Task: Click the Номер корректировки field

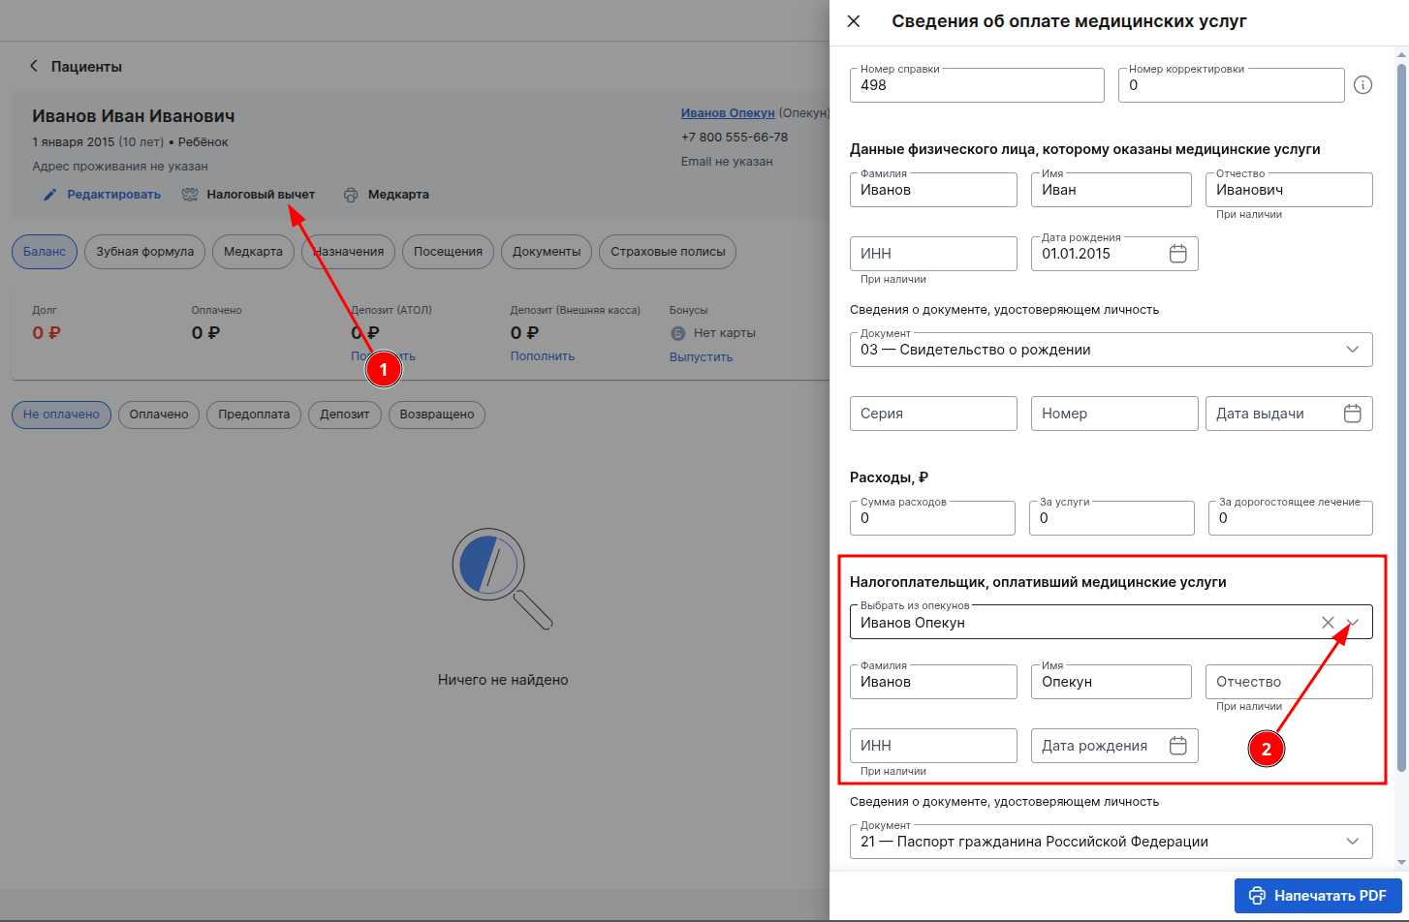Action: click(x=1232, y=85)
